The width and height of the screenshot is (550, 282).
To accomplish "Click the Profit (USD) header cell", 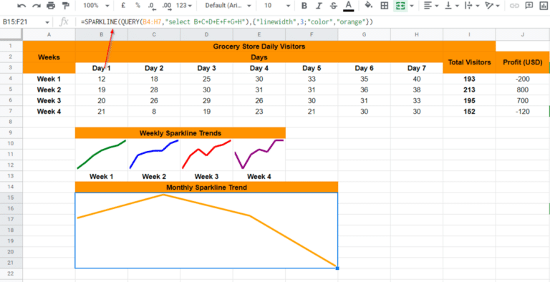I will click(x=523, y=62).
